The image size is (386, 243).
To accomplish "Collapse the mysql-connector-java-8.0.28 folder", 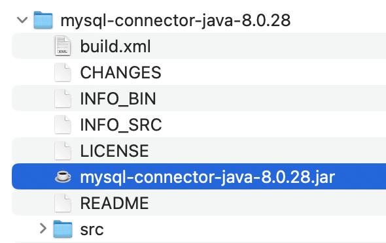I will [22, 20].
